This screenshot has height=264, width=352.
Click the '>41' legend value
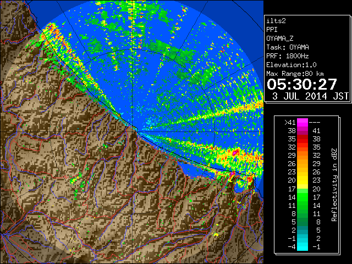coord(290,123)
